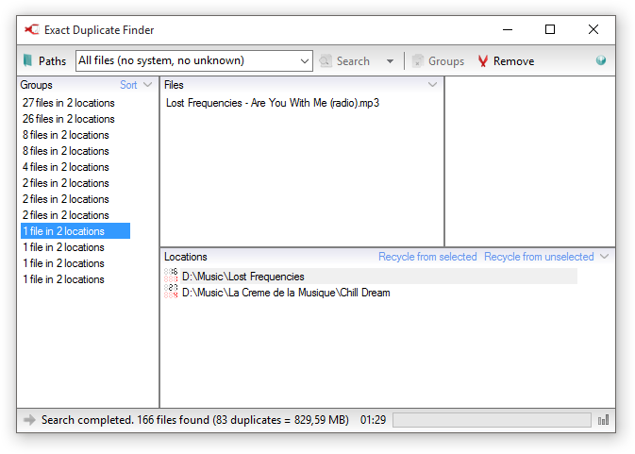
Task: Open the globe icon in the toolbar
Action: tap(601, 60)
